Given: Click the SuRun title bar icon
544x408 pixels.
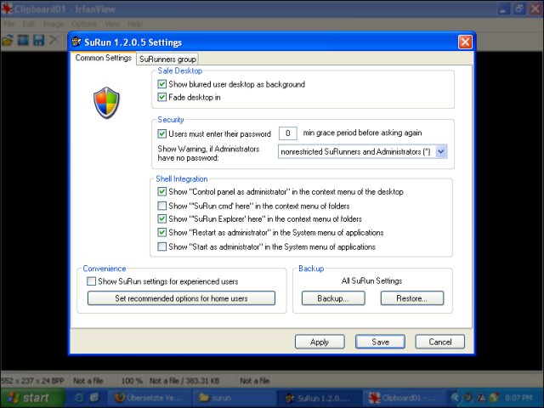Looking at the screenshot, I should click(76, 42).
